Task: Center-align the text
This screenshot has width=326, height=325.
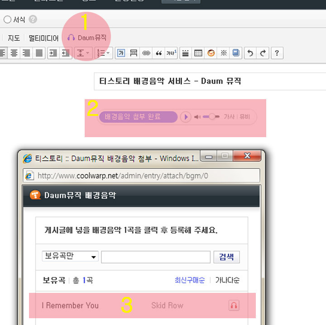Action: coord(14,53)
